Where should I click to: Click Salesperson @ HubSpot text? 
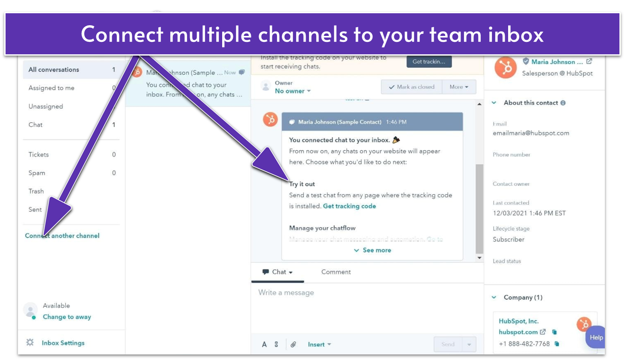[557, 73]
